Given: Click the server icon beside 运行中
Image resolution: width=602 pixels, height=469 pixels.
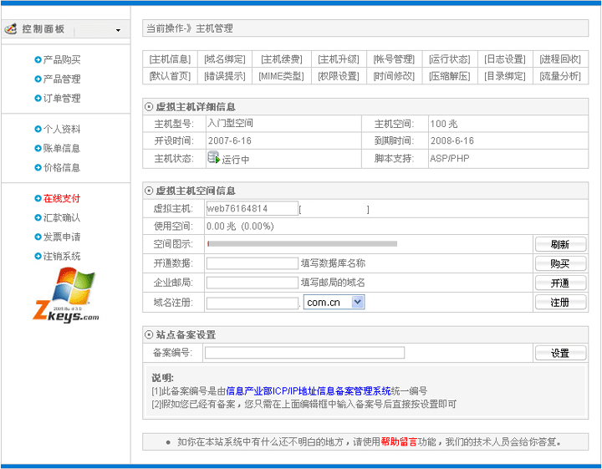Looking at the screenshot, I should [x=213, y=158].
